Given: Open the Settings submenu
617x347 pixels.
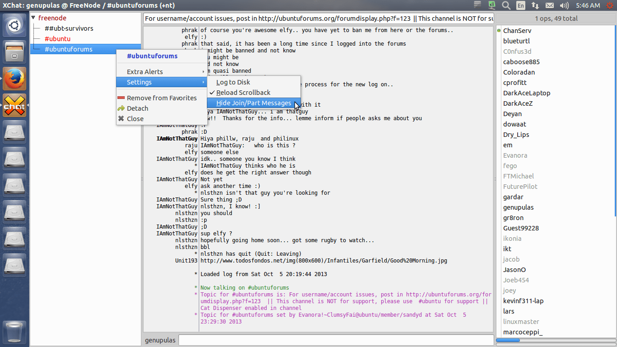Looking at the screenshot, I should tap(161, 82).
